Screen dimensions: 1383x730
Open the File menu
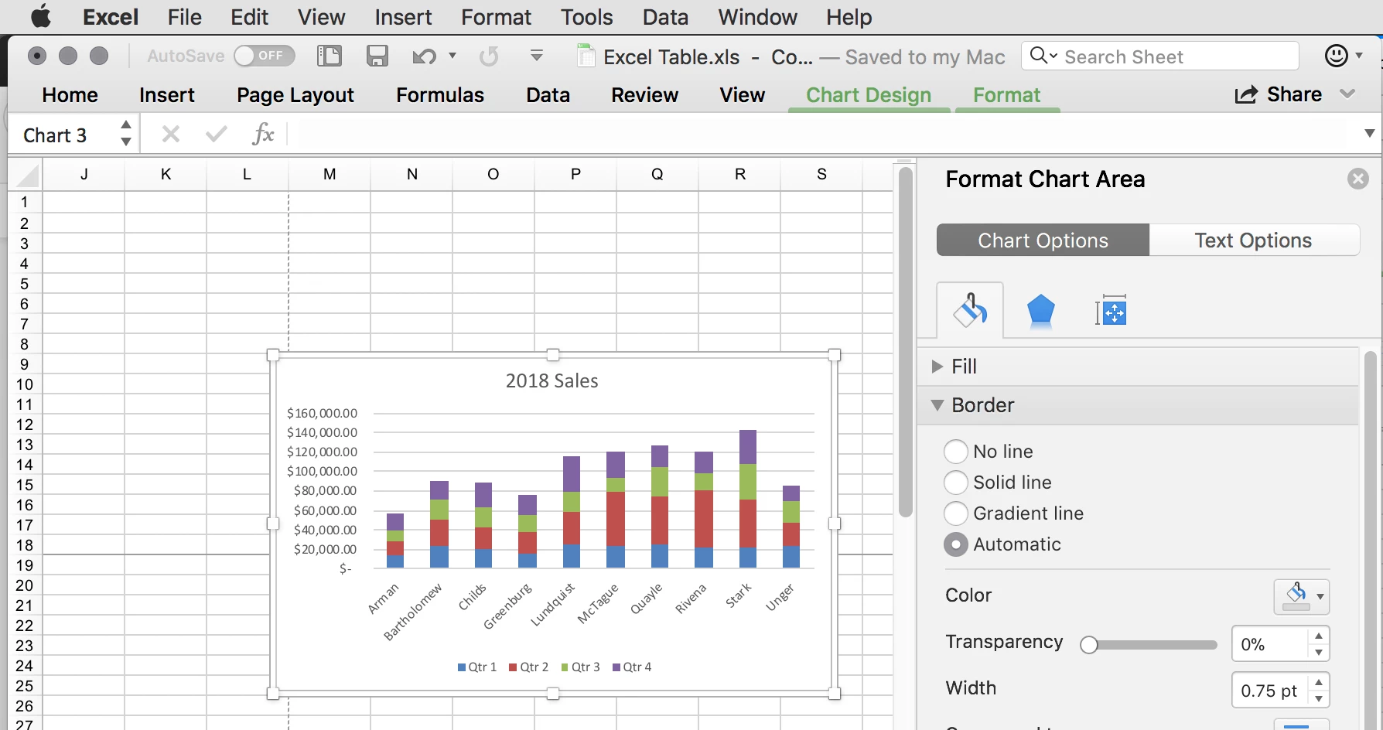tap(184, 17)
